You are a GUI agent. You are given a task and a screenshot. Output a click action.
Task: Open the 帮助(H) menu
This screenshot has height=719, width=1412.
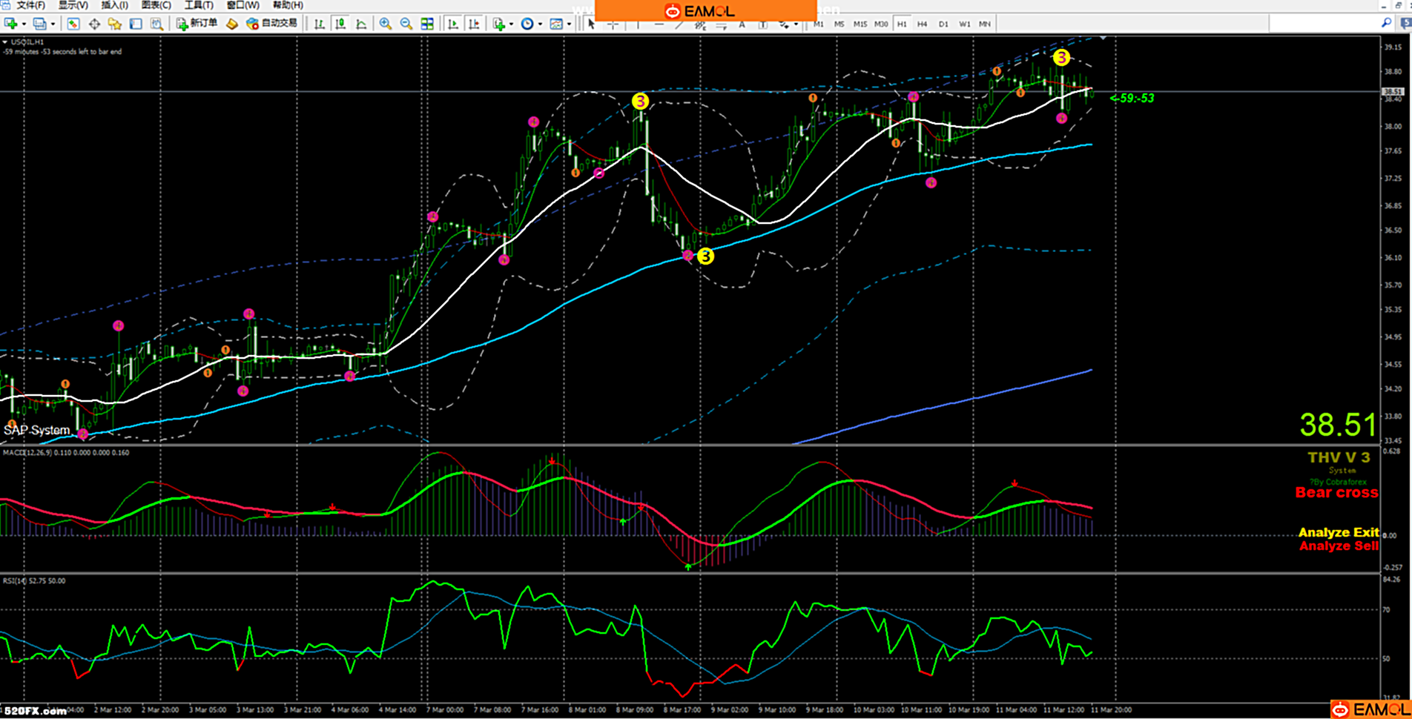288,5
